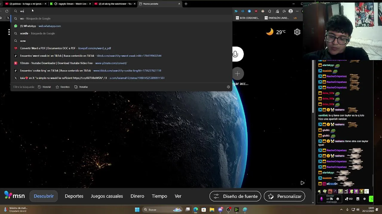Open the search suggestion settings gear
This screenshot has height=214, width=382.
coord(228,87)
